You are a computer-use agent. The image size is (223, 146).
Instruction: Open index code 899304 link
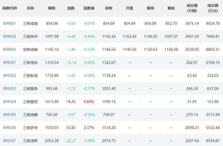coord(9,102)
